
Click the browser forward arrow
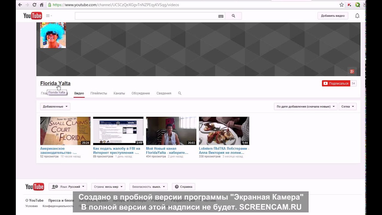click(27, 5)
